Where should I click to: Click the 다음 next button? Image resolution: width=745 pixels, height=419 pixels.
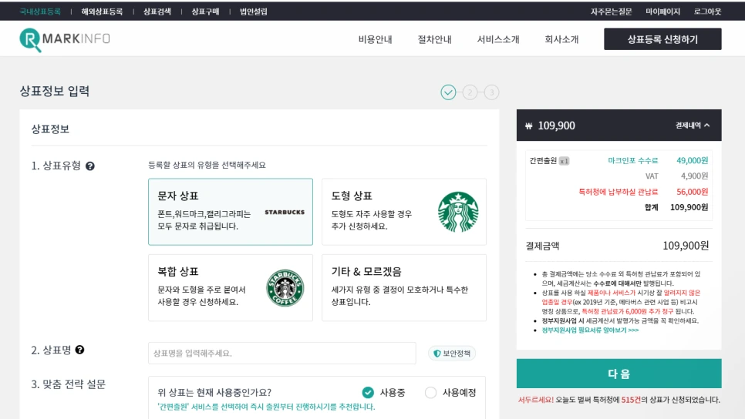619,374
